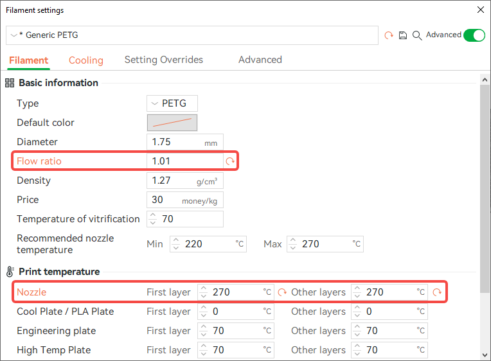Go to the Advanced tab
491x361 pixels.
click(x=260, y=60)
